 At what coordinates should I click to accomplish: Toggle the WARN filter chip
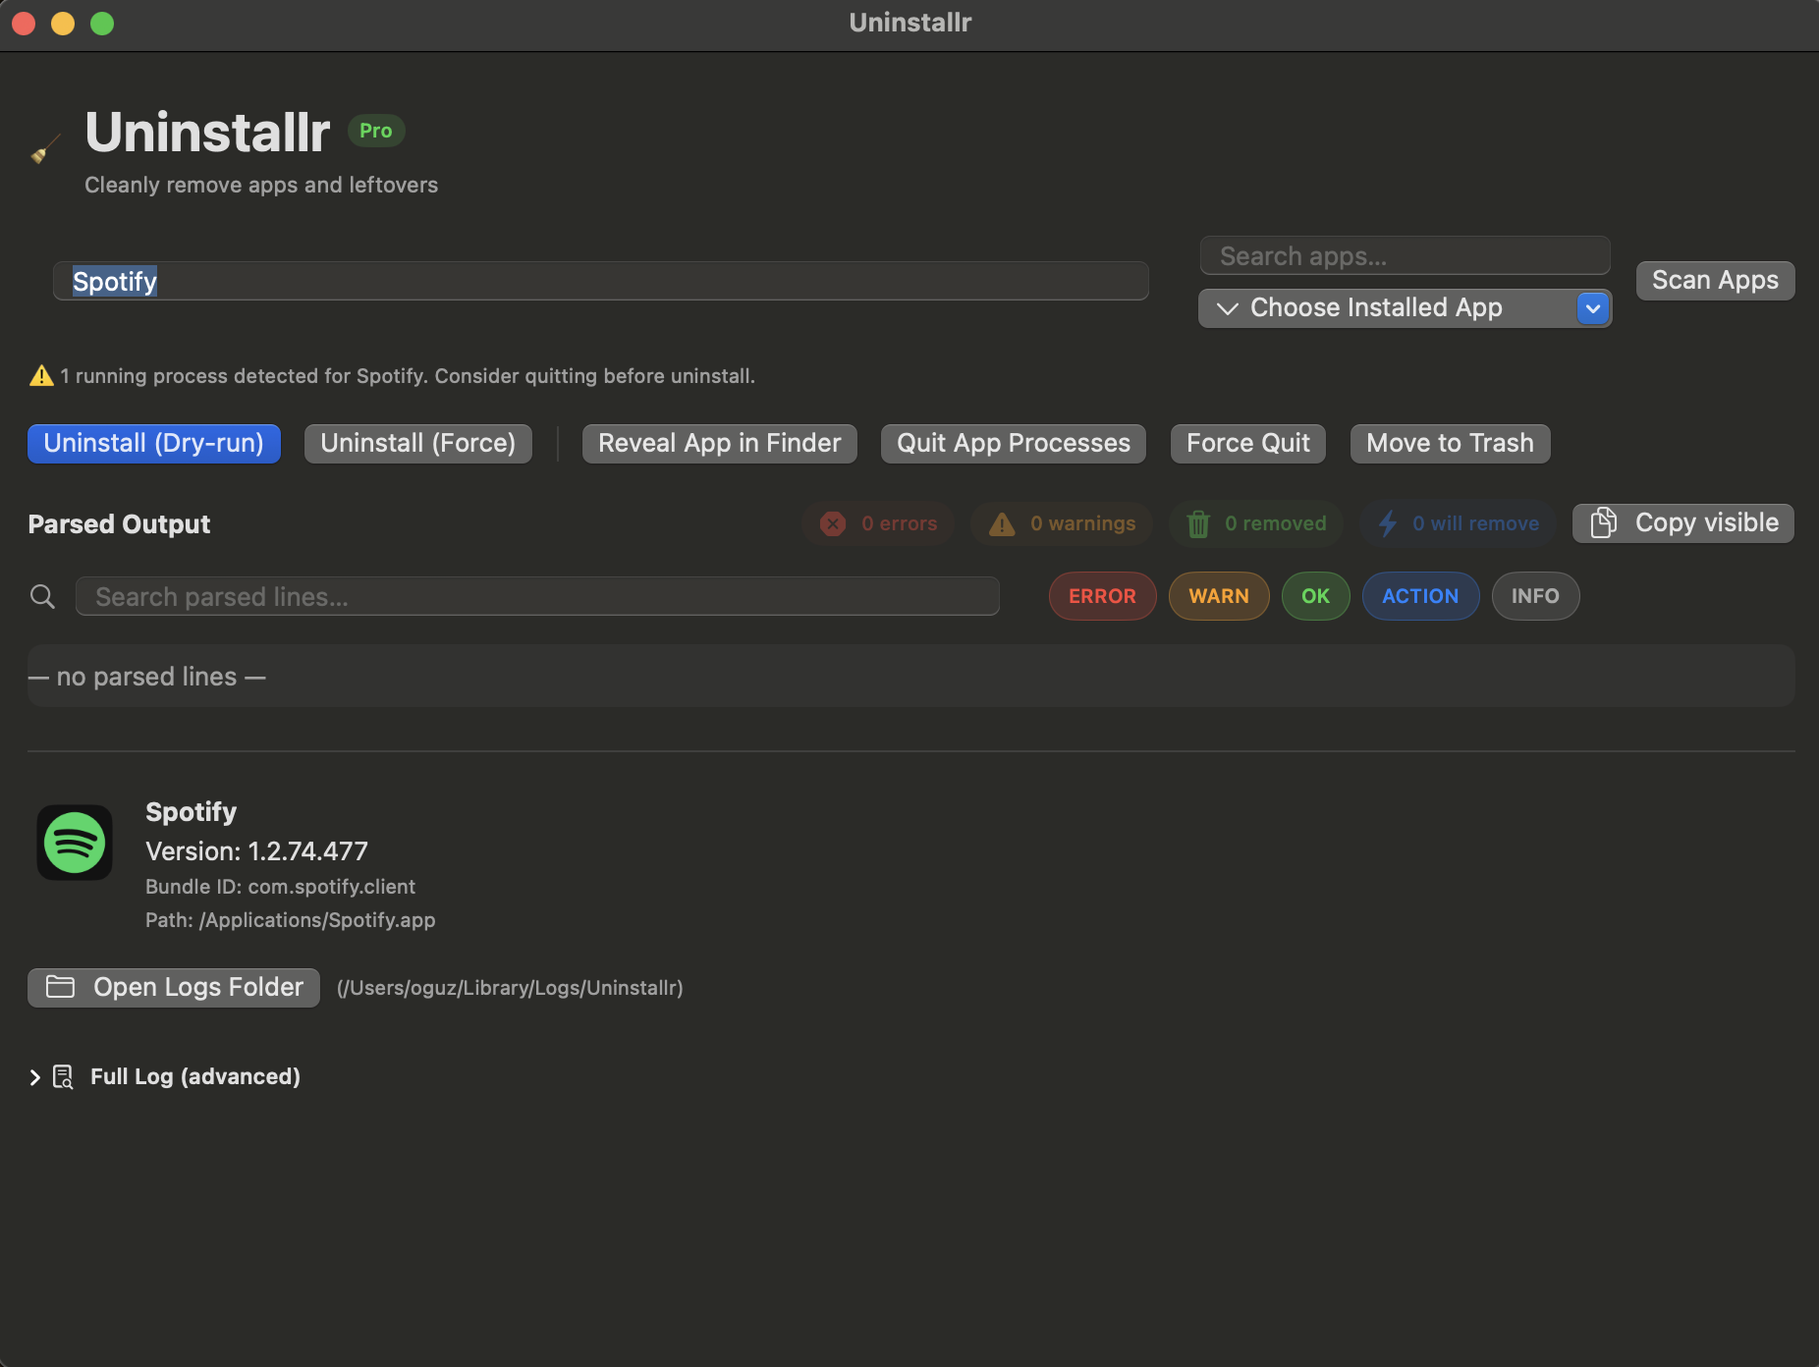pyautogui.click(x=1218, y=596)
